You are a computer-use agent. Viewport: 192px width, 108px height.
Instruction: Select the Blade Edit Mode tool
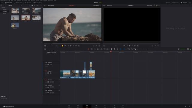click(98, 49)
